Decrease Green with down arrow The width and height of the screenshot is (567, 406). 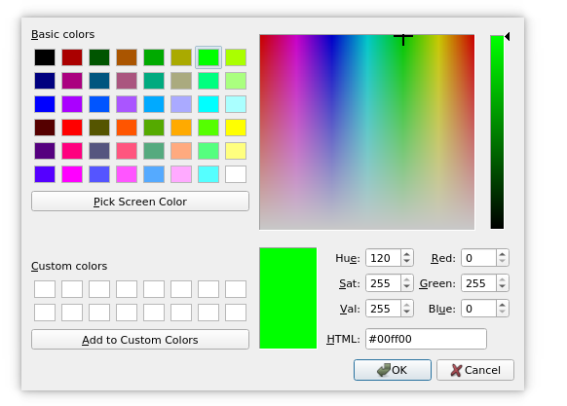(x=503, y=286)
